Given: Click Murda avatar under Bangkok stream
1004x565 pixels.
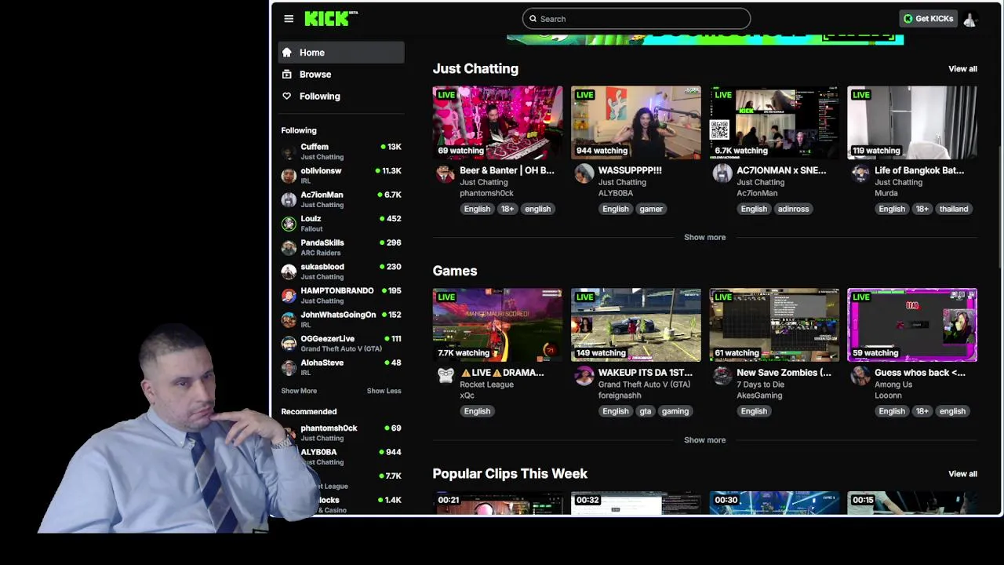Looking at the screenshot, I should pyautogui.click(x=860, y=173).
